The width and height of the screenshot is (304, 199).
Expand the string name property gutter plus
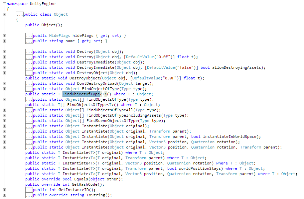[4, 41]
